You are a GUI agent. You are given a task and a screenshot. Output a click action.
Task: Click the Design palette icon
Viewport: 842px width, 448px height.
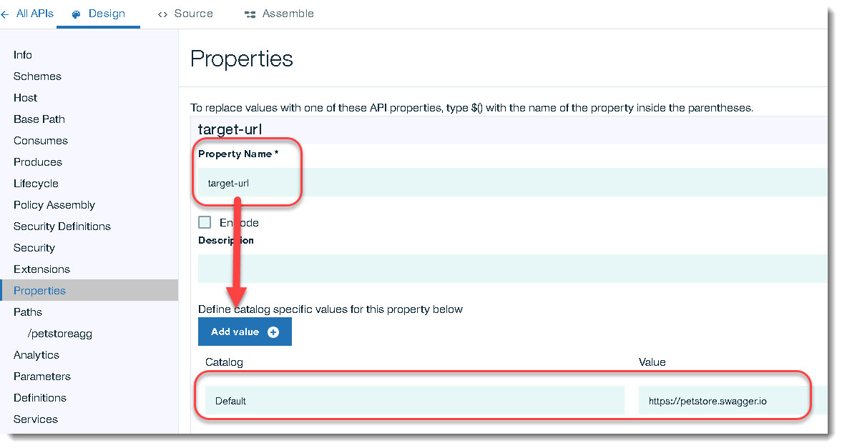coord(77,14)
